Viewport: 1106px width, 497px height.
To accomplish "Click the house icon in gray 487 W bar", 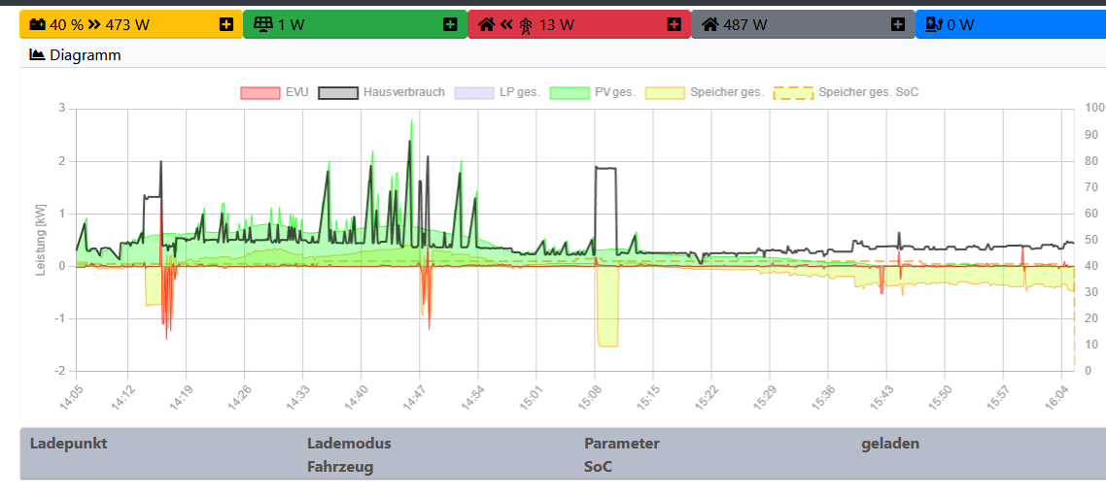I will point(710,24).
